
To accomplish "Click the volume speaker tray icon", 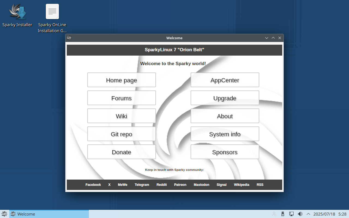I will coord(300,214).
